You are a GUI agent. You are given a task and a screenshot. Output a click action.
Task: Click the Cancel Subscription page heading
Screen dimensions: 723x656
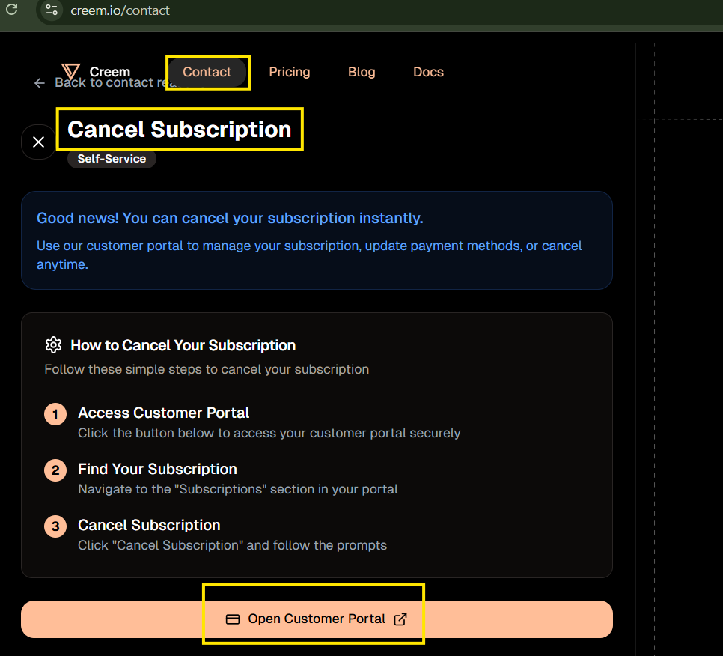[x=180, y=129]
